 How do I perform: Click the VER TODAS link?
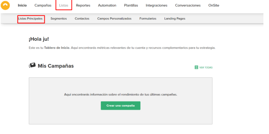206,67
